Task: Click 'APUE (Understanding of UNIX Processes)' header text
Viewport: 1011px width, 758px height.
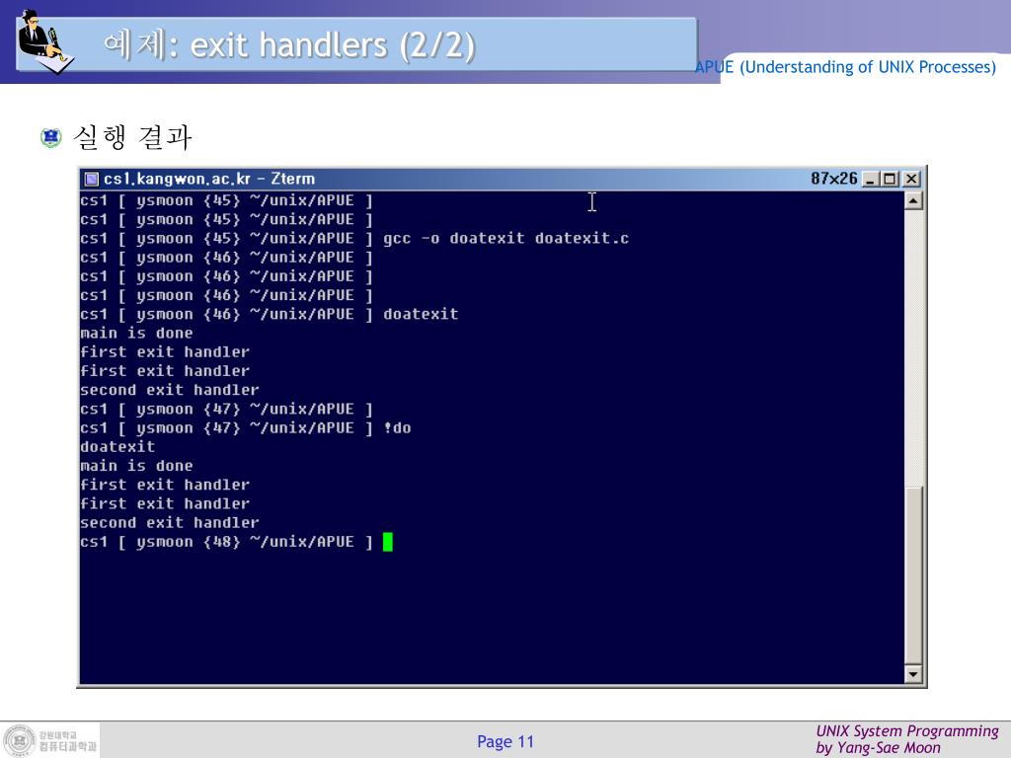Action: pos(845,67)
